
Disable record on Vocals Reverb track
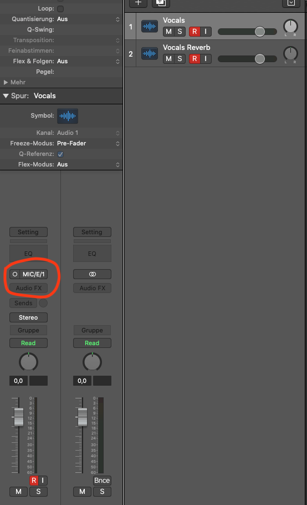[x=195, y=59]
